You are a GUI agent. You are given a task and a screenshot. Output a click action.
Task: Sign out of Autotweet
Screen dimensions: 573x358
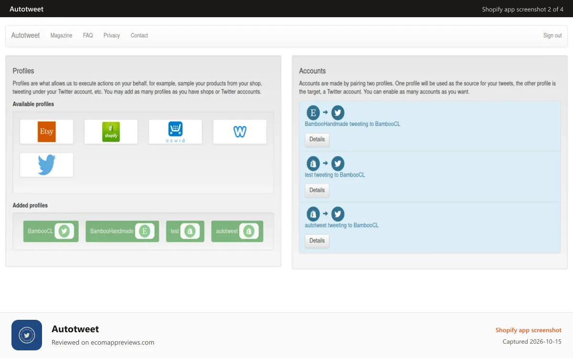[552, 35]
